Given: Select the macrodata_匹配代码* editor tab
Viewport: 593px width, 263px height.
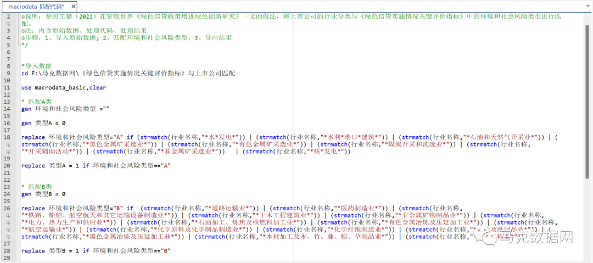Looking at the screenshot, I should click(x=40, y=7).
